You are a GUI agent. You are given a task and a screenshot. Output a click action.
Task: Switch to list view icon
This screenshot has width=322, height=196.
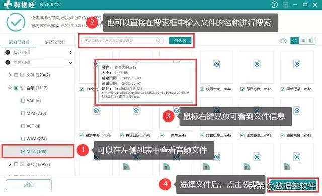click(303, 41)
